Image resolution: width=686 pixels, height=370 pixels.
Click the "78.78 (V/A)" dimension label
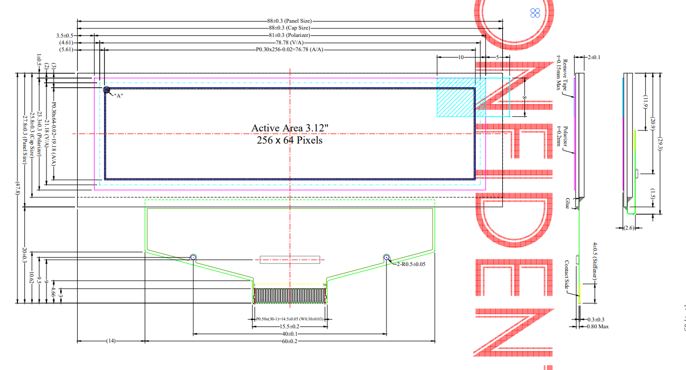[289, 42]
